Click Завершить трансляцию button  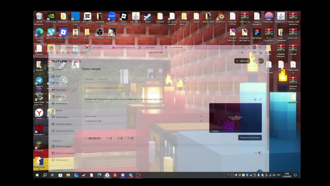tap(250, 137)
